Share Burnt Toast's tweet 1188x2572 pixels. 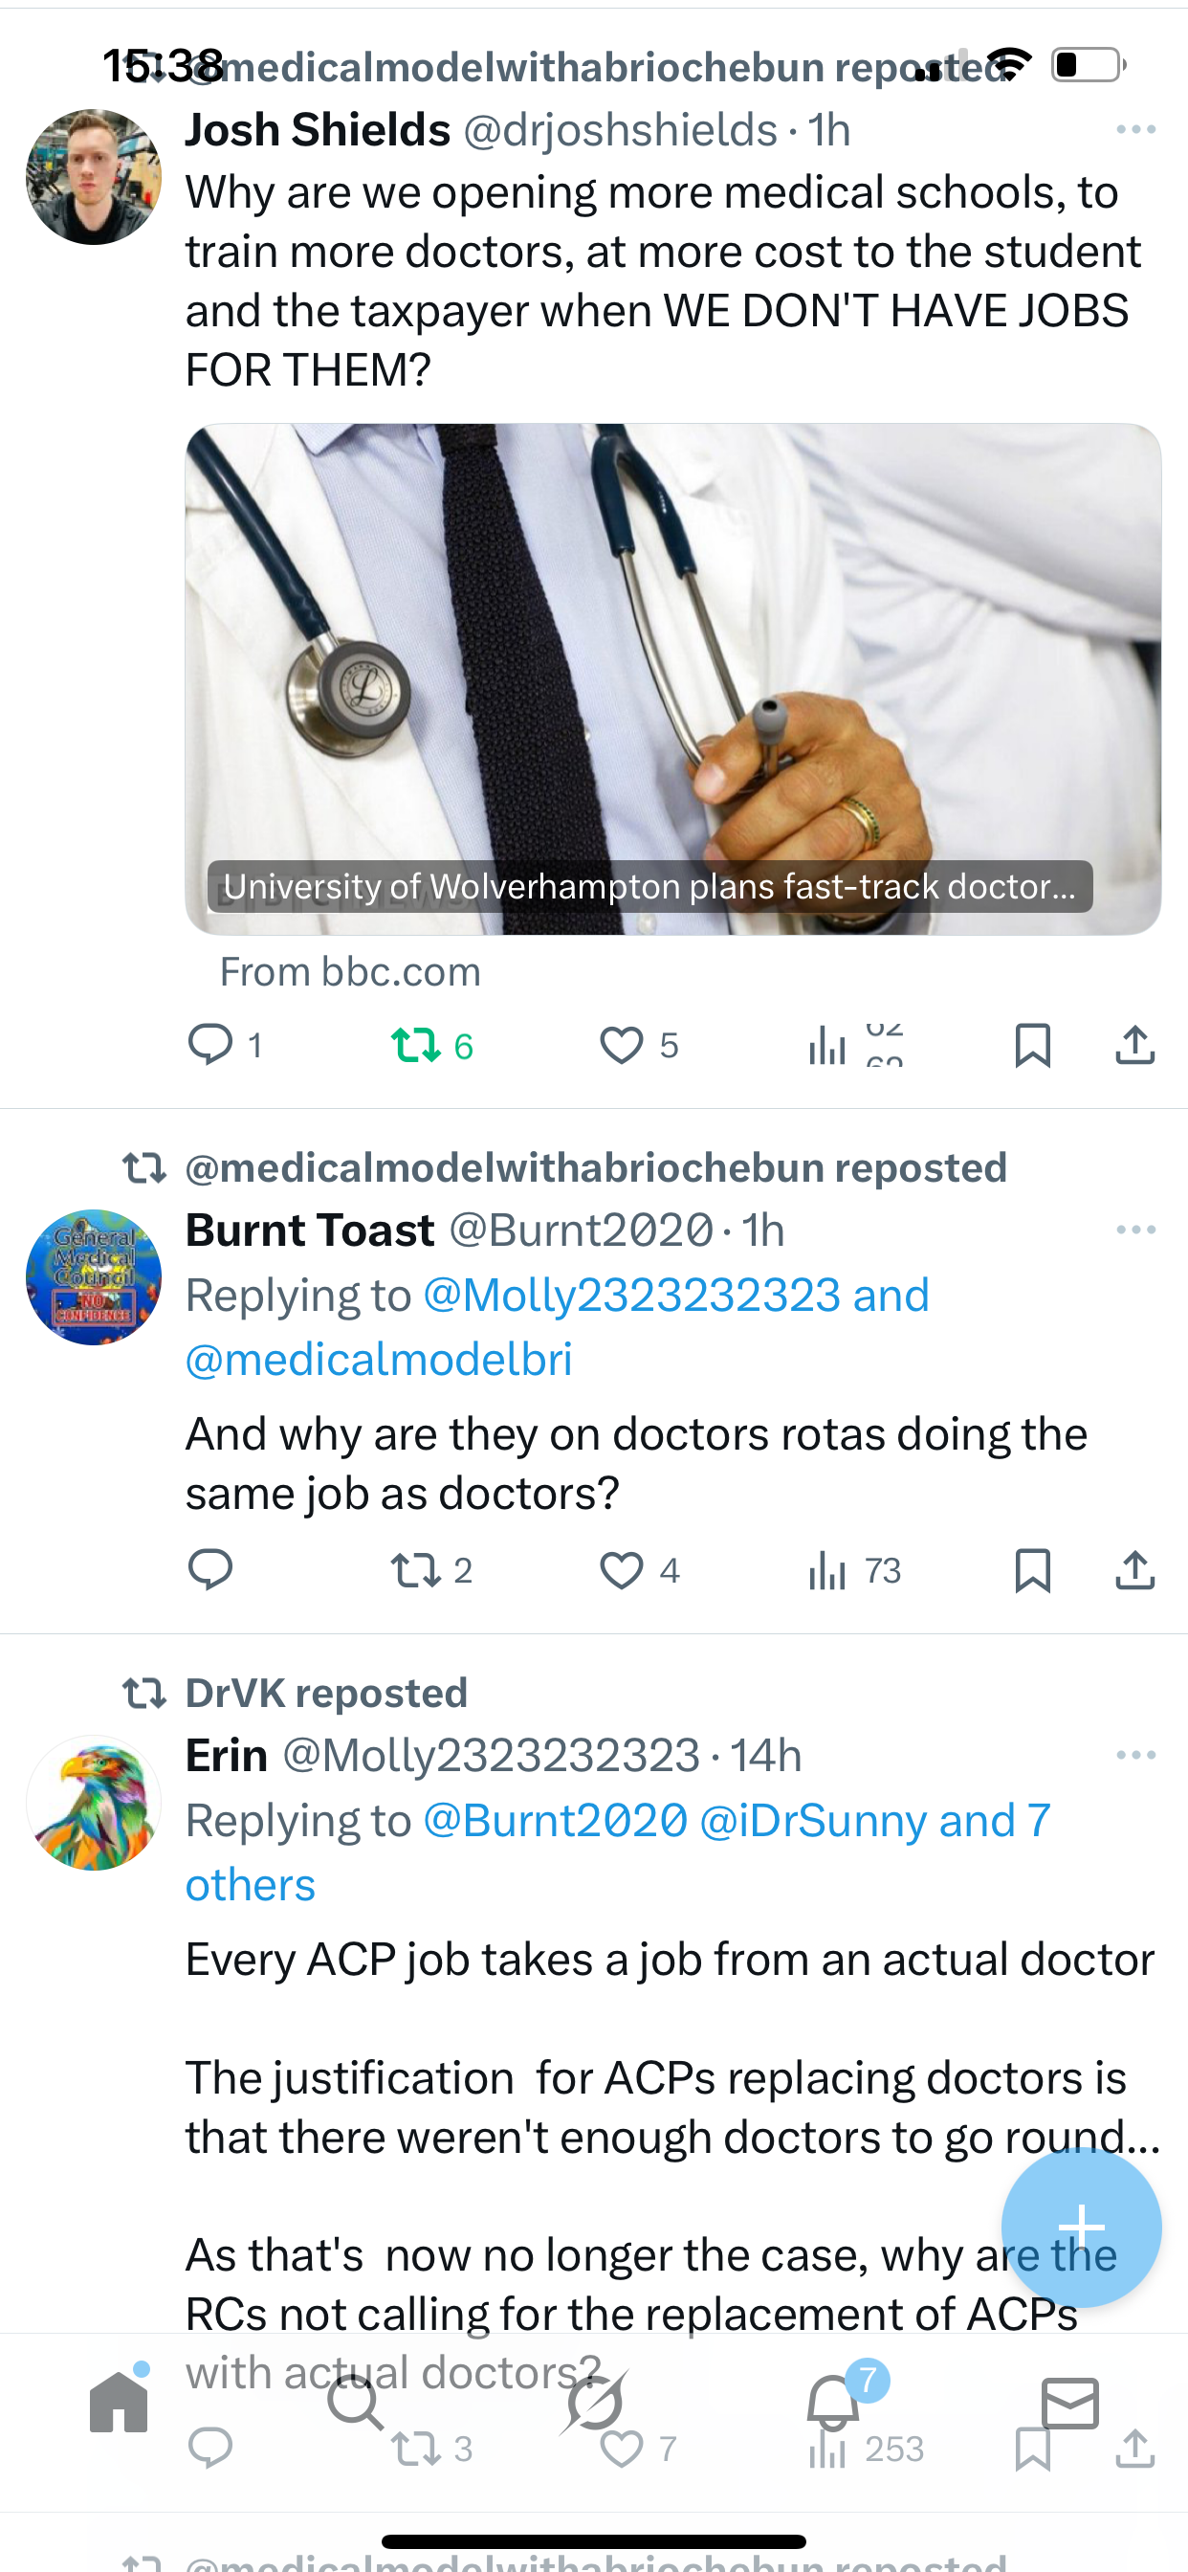coord(1135,1569)
